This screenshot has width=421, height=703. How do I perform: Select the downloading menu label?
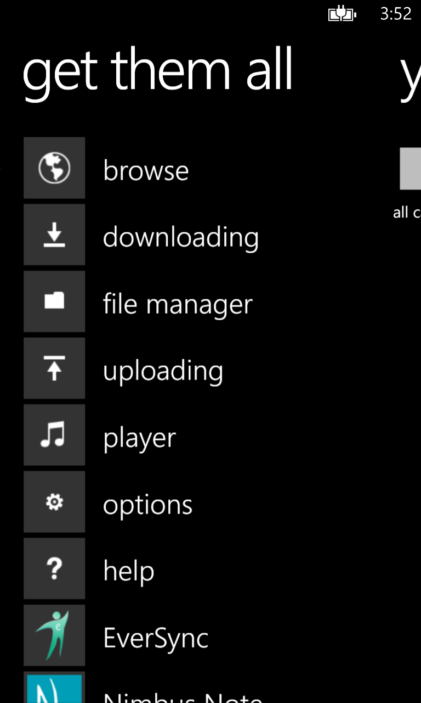(181, 238)
